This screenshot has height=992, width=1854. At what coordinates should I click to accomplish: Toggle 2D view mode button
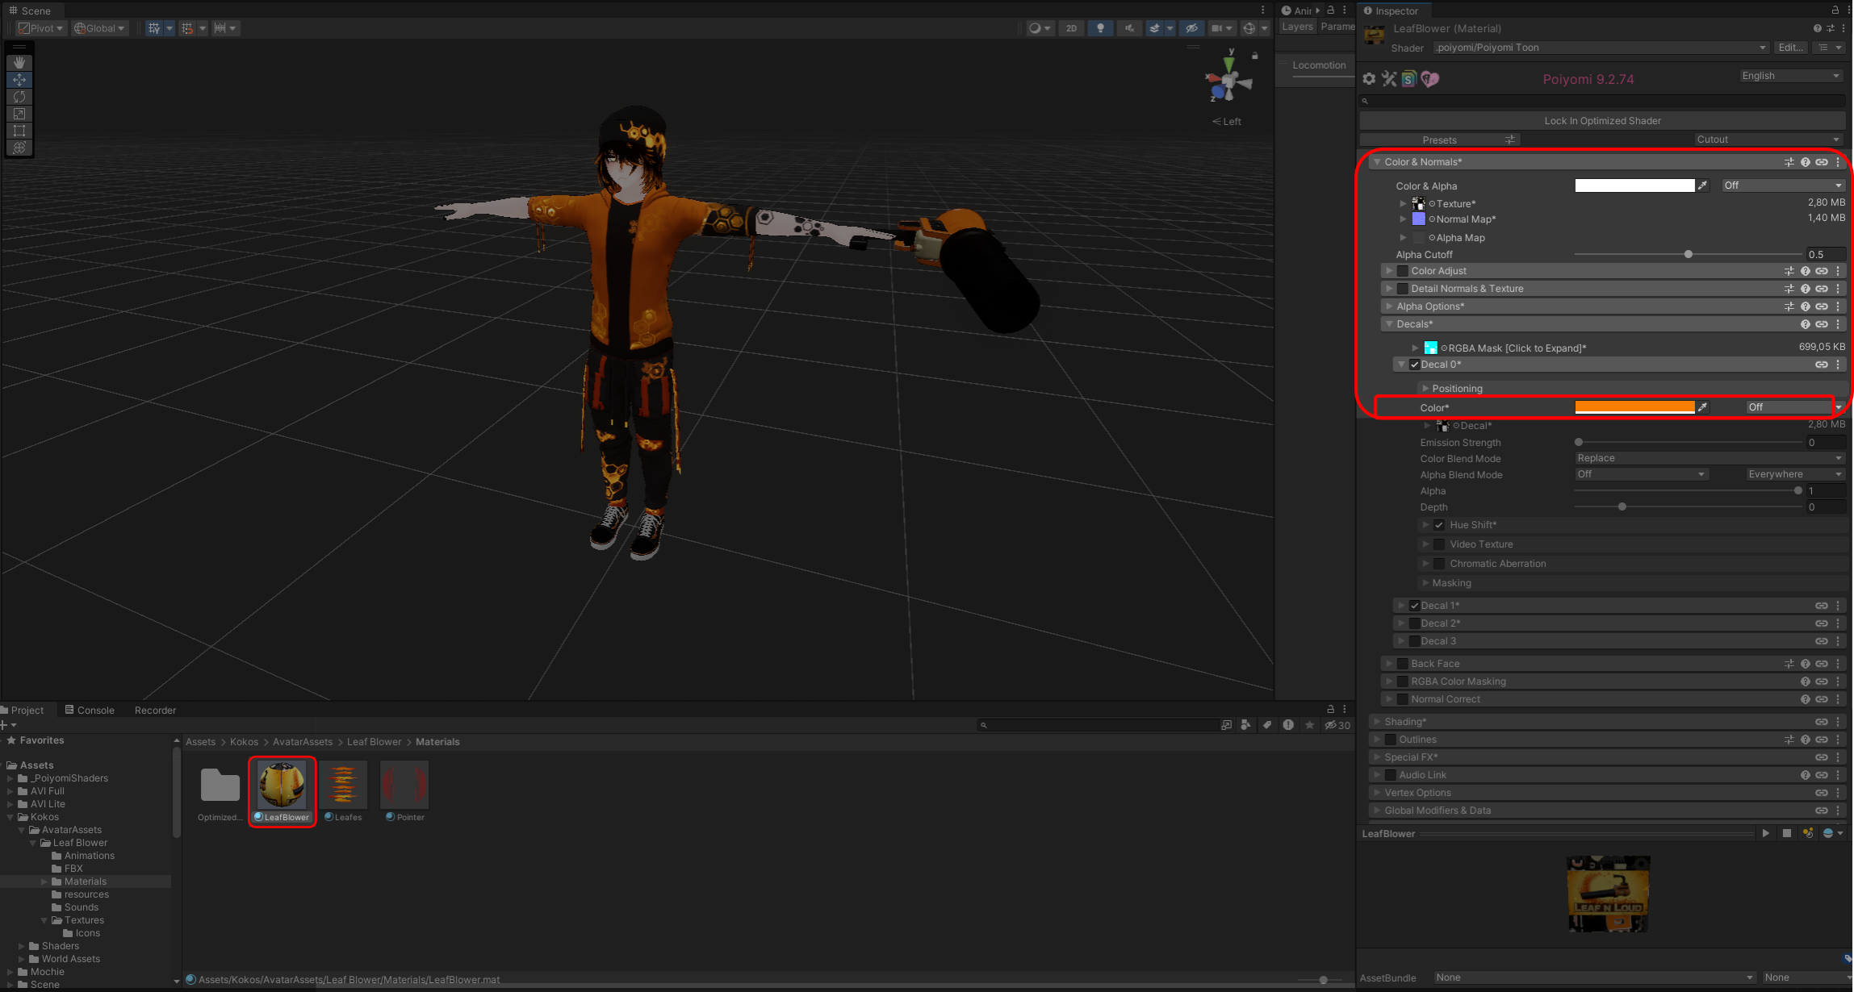1071,28
